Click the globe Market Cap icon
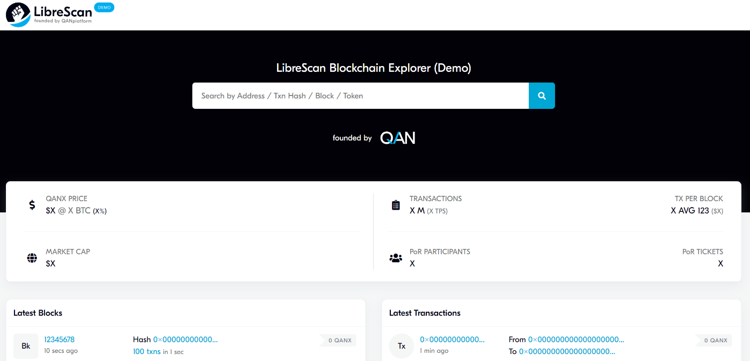Screen dimensions: 750x361 click(x=32, y=258)
